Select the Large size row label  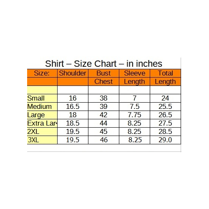[42, 115]
